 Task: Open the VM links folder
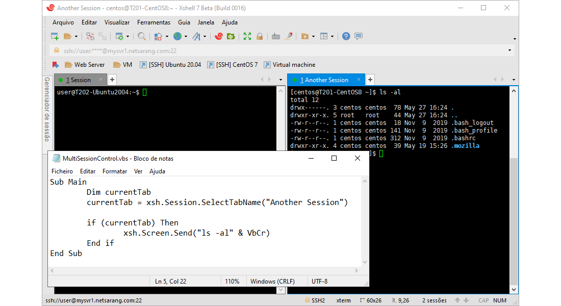click(122, 65)
